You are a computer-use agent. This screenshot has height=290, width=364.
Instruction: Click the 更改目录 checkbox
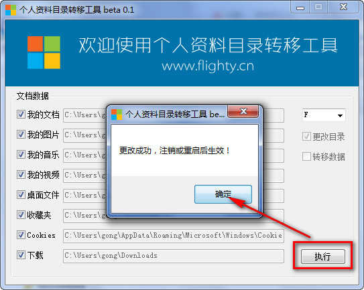[306, 137]
